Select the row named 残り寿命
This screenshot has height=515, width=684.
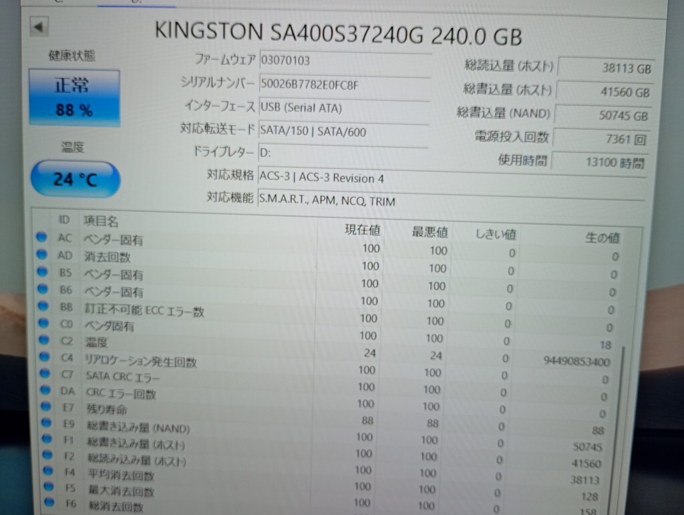pyautogui.click(x=107, y=409)
